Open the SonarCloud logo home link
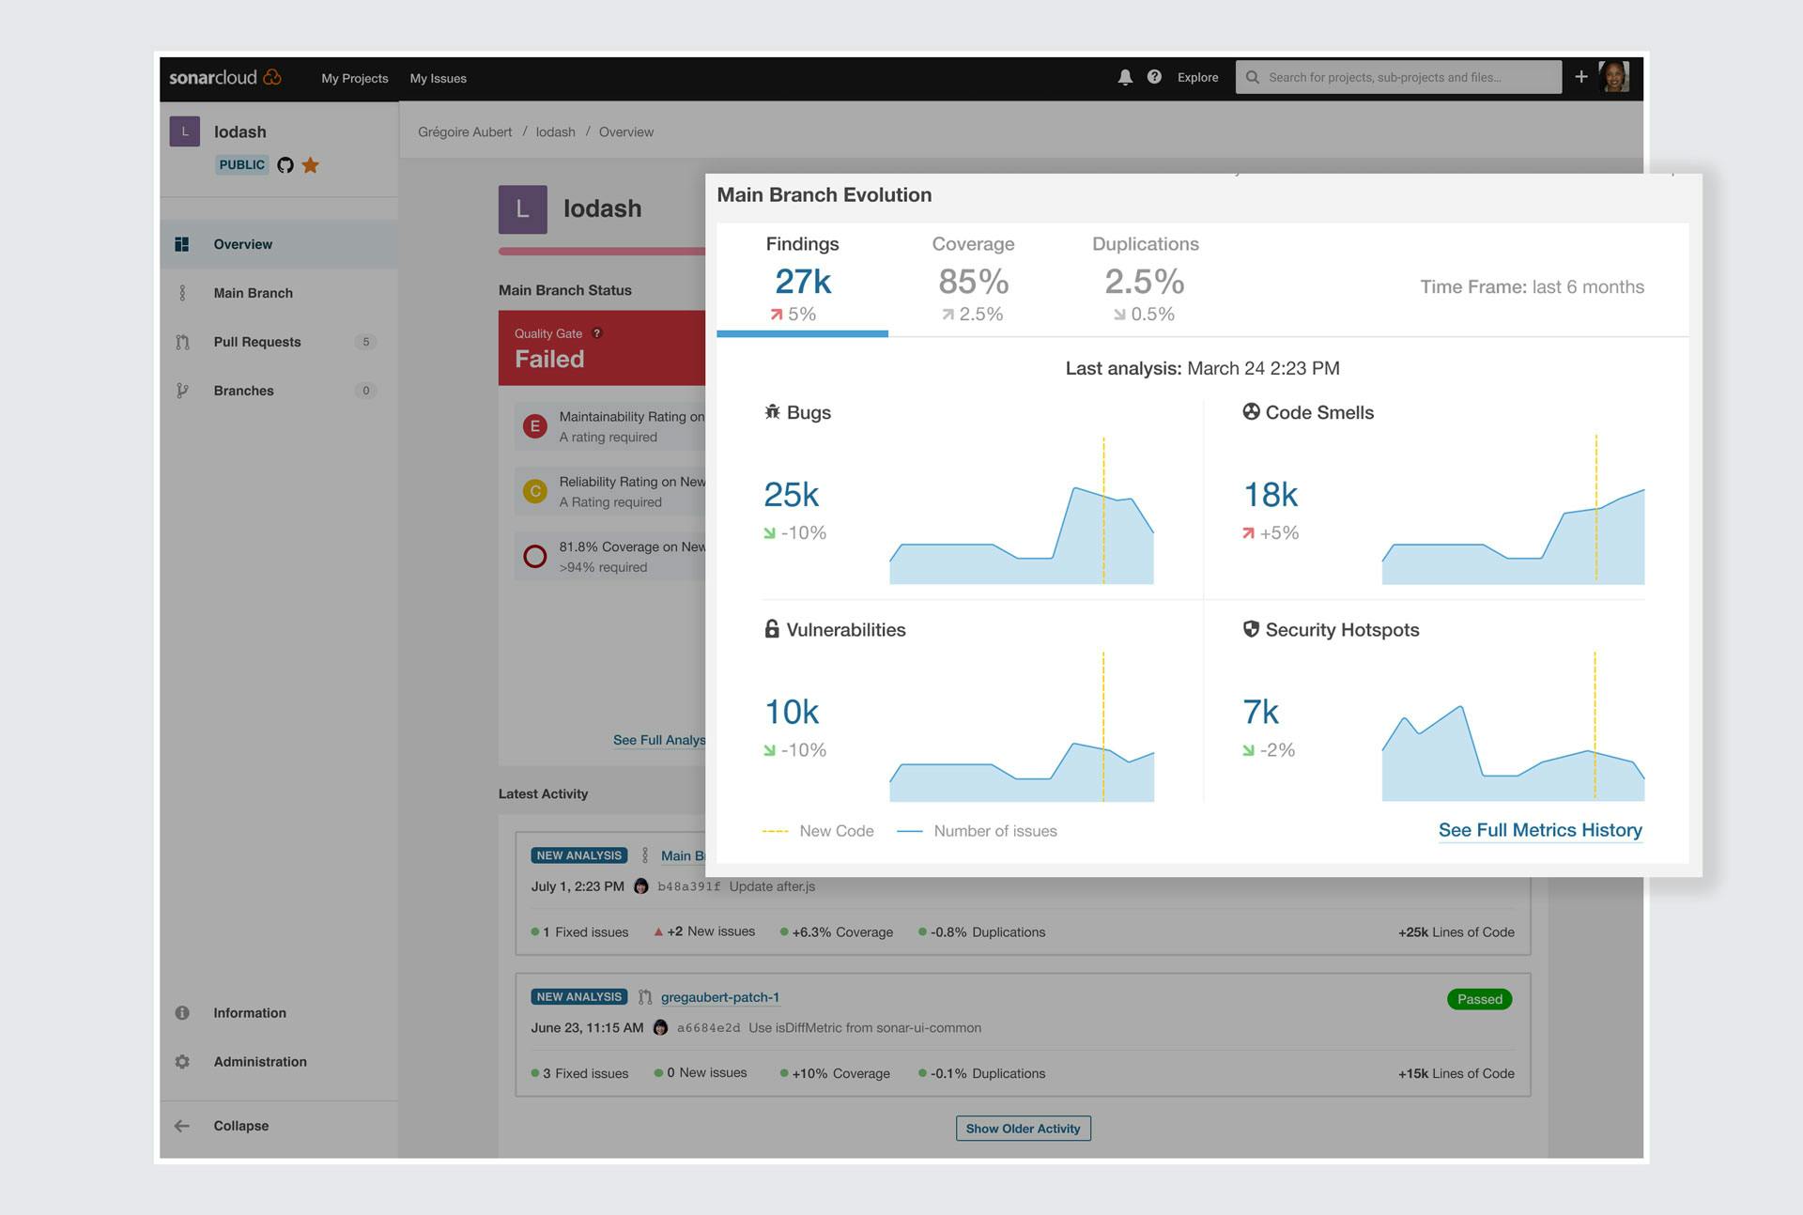This screenshot has height=1215, width=1803. pos(224,77)
